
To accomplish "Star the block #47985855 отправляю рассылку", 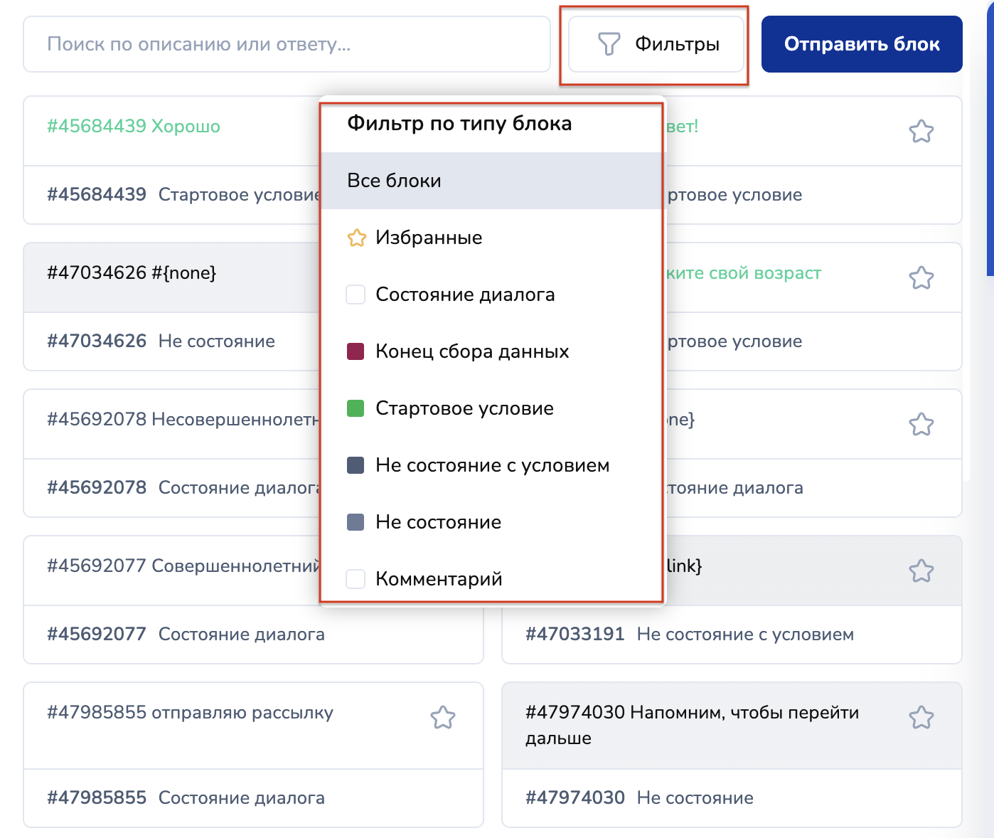I will point(442,717).
